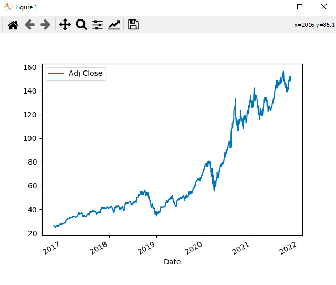Image resolution: width=336 pixels, height=285 pixels.
Task: Click the Adj Close legend box
Action: [x=76, y=74]
